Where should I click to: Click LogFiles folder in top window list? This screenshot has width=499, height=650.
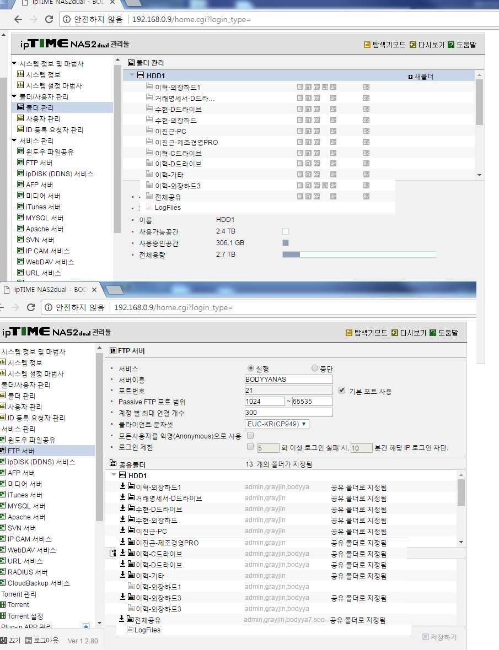pos(168,208)
